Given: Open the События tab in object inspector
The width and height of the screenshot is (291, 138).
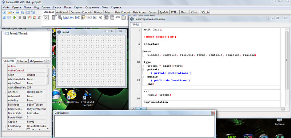Looking at the screenshot, I should [22, 61].
